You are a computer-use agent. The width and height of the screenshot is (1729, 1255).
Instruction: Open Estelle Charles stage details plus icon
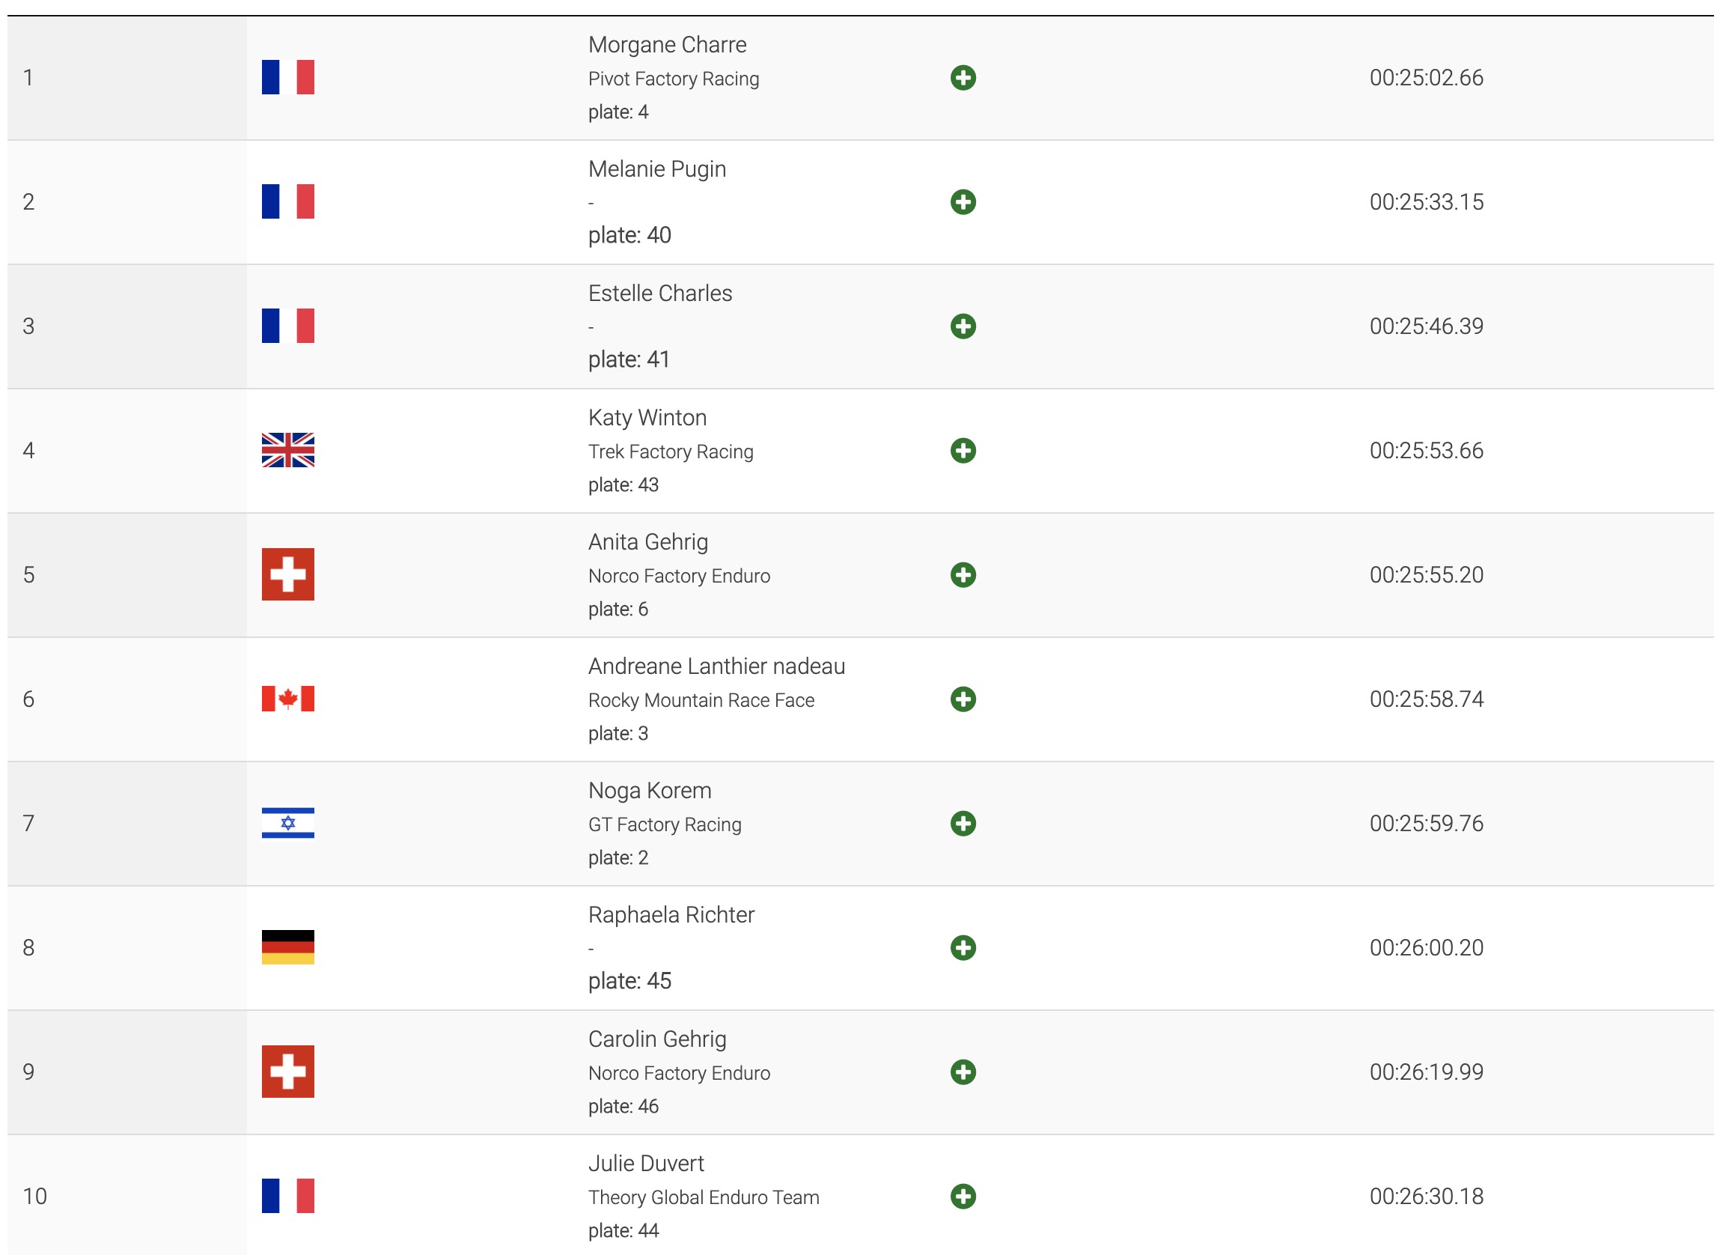click(963, 326)
